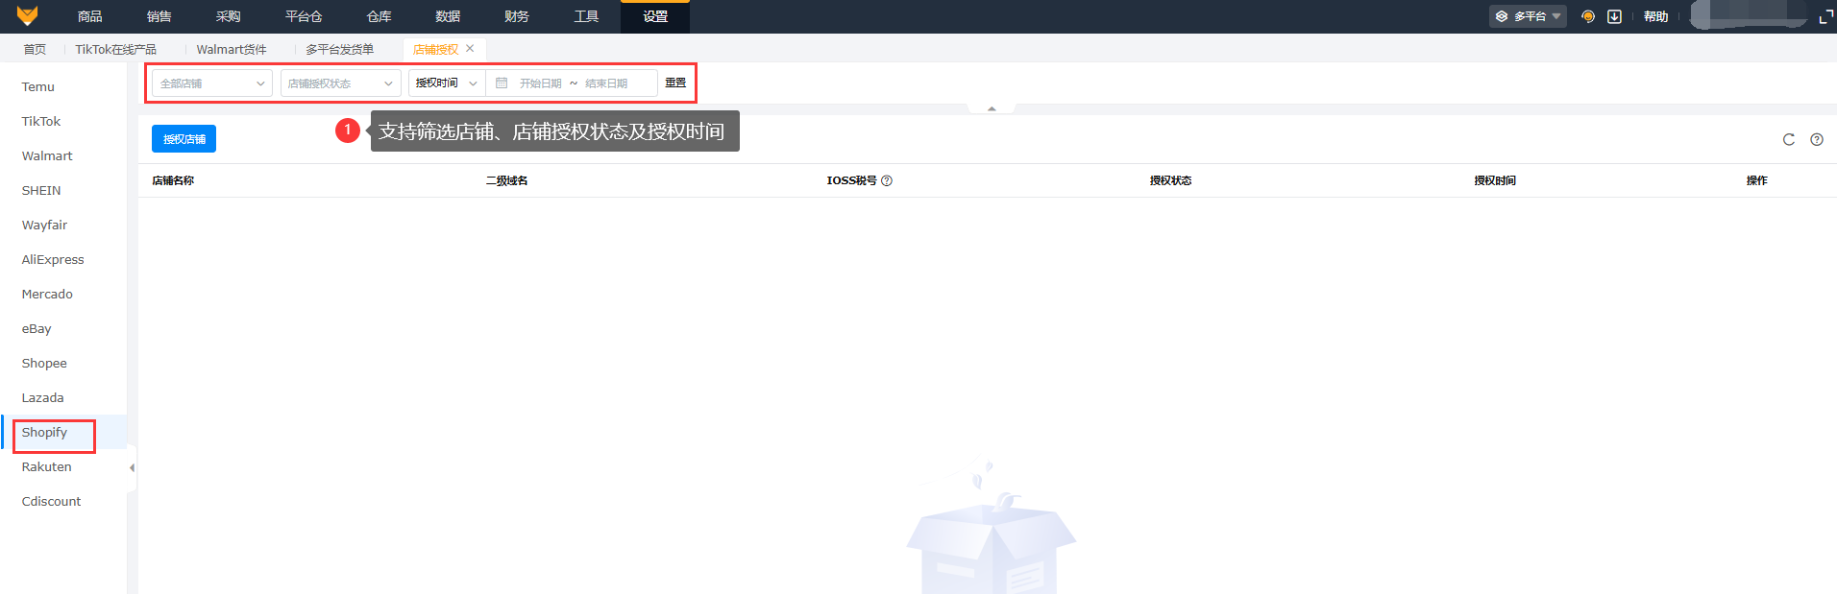Screen dimensions: 1837x594
Task: Open the download center icon
Action: pos(1615,16)
